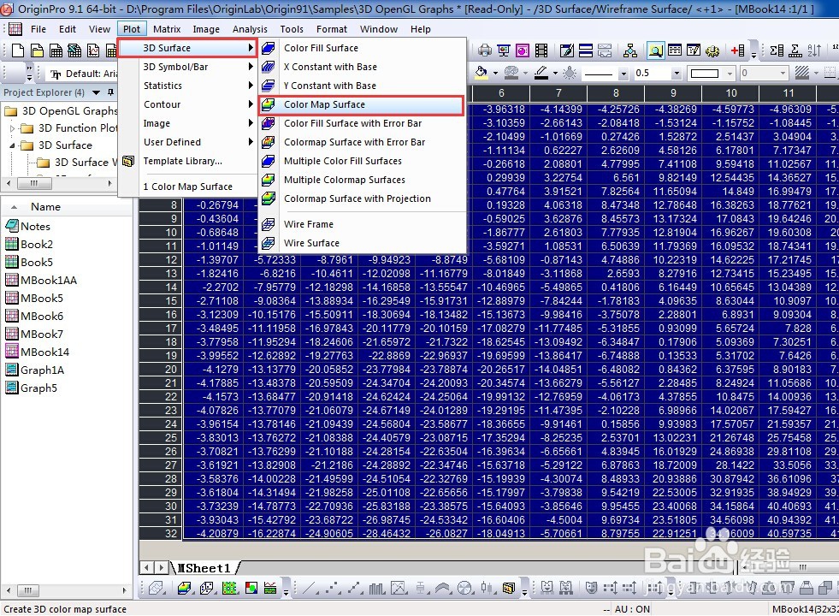Switch to the MSheet1 sheet tab
Viewport: 839px width, 616px height.
pyautogui.click(x=204, y=568)
